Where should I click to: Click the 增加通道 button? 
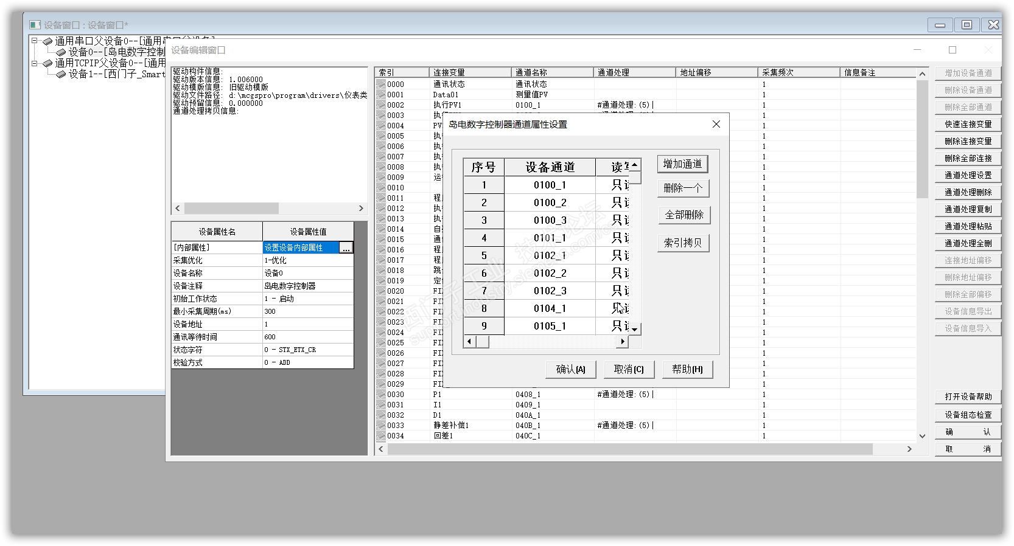point(683,164)
